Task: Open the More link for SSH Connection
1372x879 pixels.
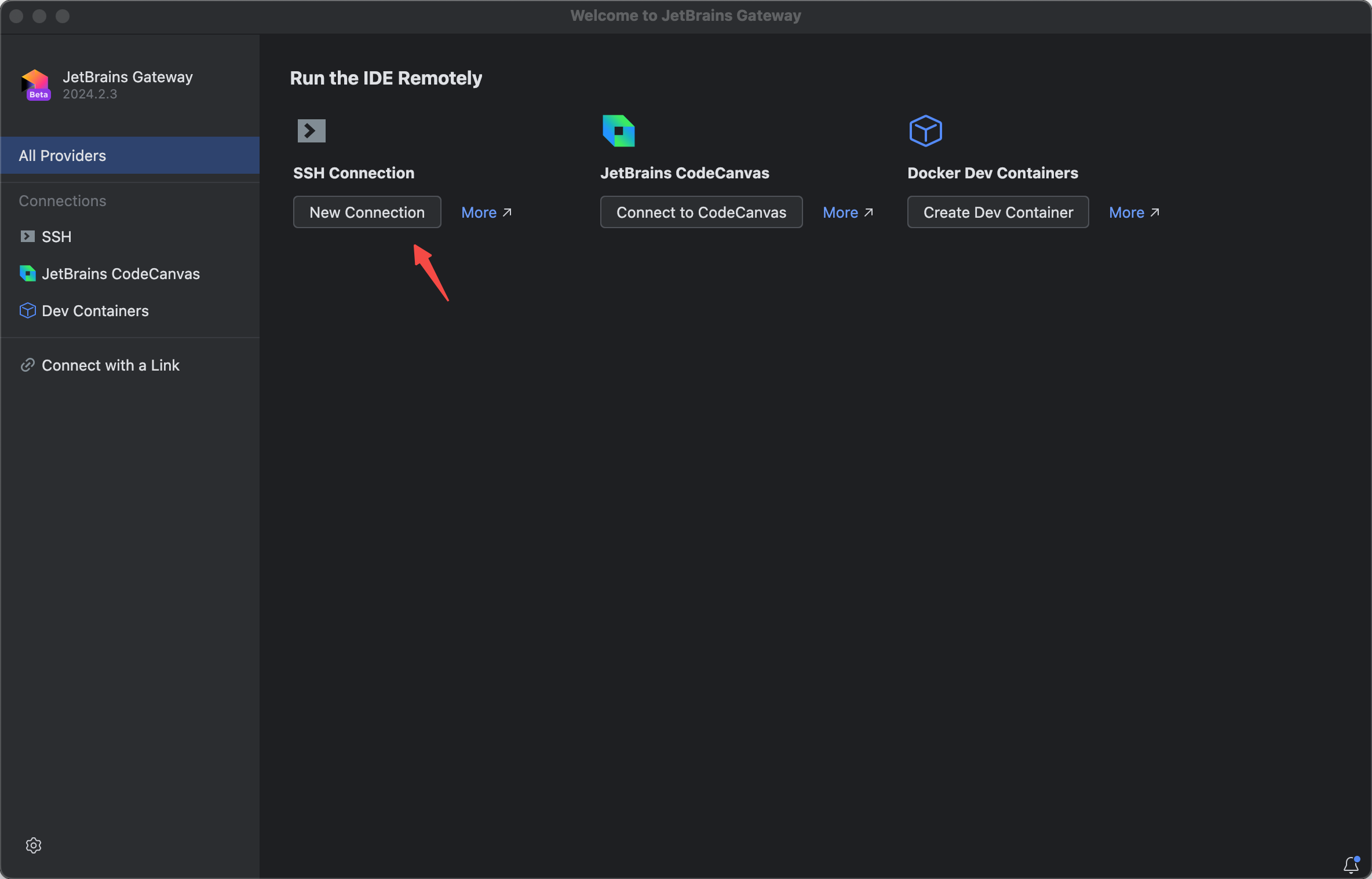Action: 486,213
